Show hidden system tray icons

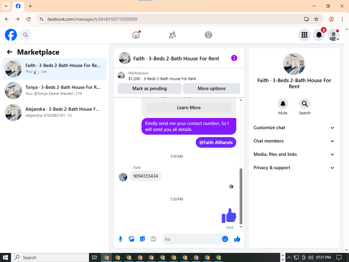(289, 257)
